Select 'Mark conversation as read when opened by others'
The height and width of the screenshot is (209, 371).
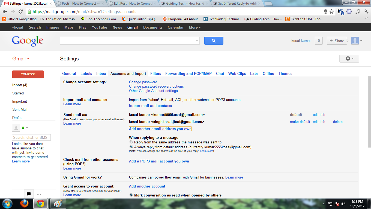(131, 195)
